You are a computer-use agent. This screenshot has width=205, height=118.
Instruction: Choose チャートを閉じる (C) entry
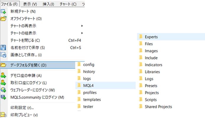(25, 40)
